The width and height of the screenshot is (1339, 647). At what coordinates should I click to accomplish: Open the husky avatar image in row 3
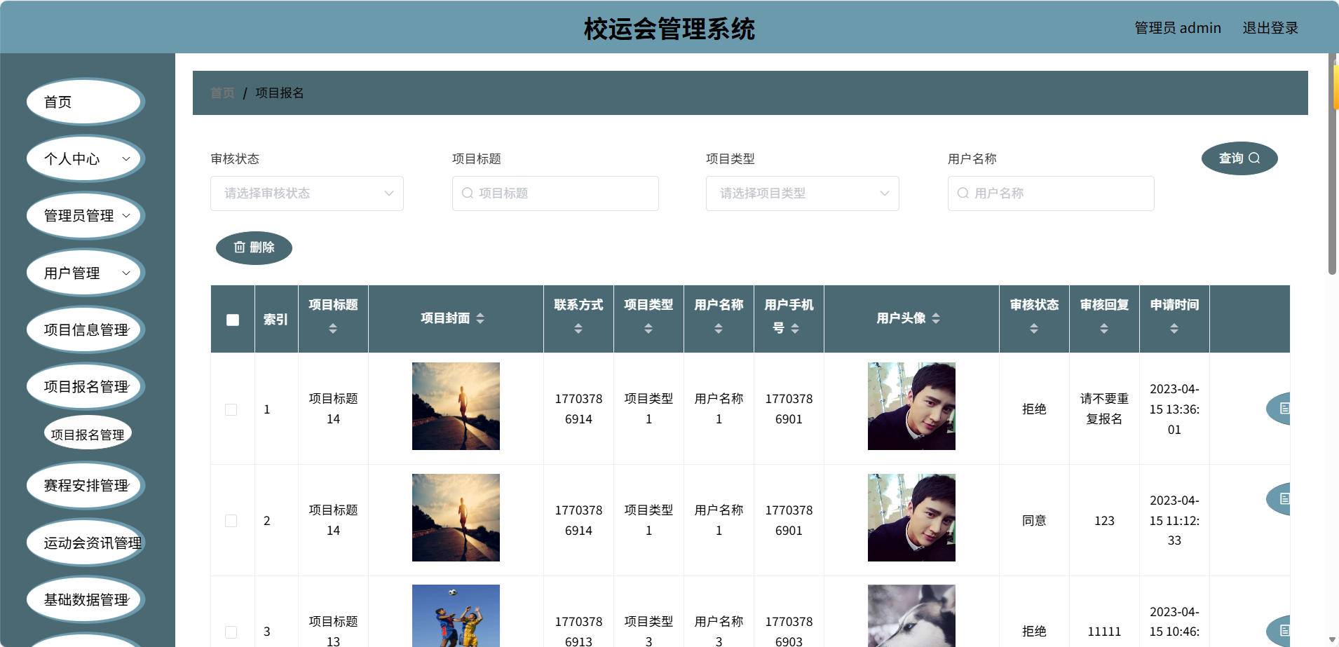point(911,615)
